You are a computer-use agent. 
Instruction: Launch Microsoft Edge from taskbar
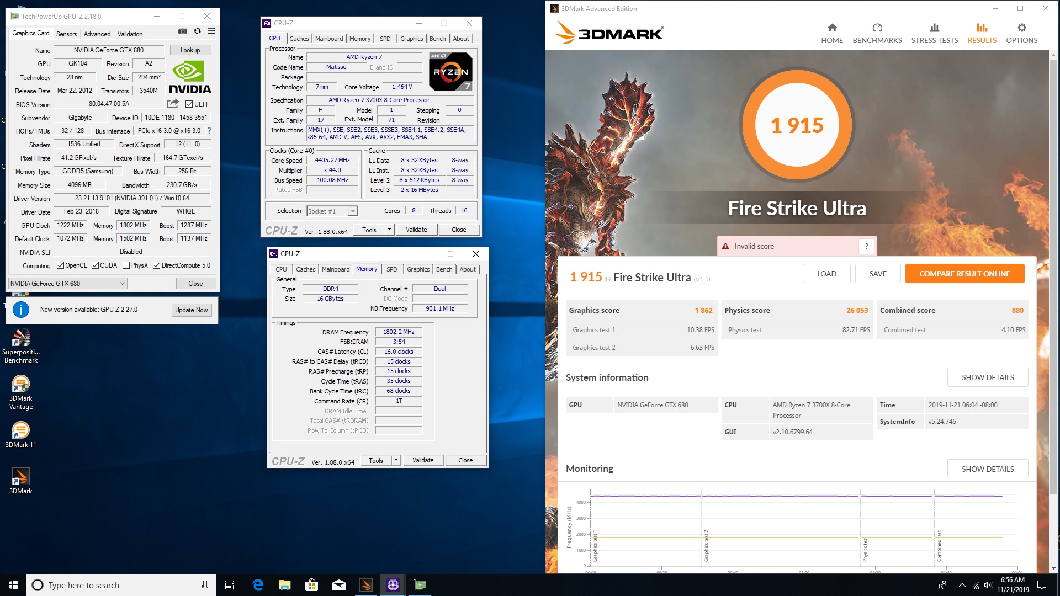click(258, 585)
